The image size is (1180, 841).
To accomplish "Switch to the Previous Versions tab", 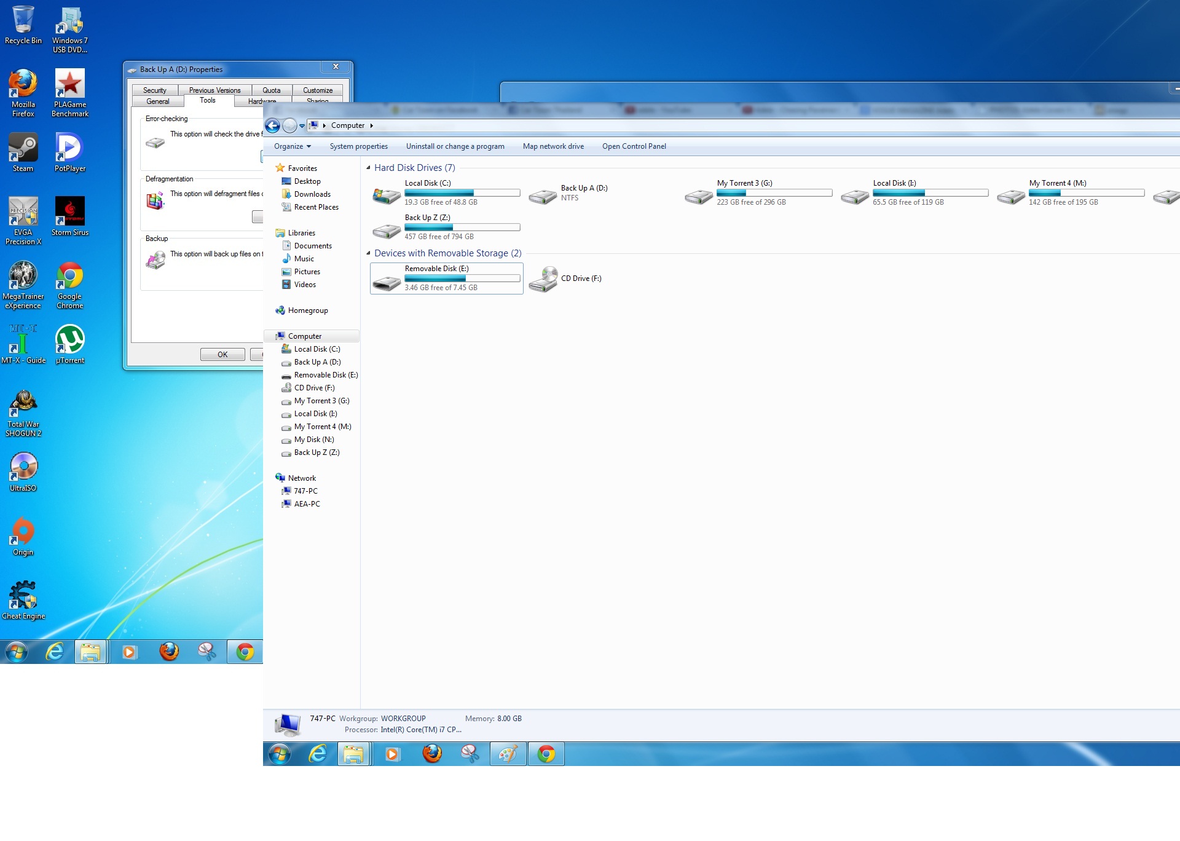I will (214, 90).
